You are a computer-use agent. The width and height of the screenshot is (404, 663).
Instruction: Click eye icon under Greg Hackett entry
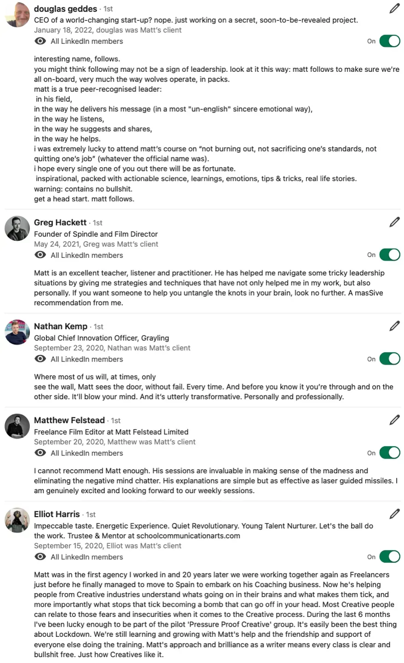(x=40, y=255)
